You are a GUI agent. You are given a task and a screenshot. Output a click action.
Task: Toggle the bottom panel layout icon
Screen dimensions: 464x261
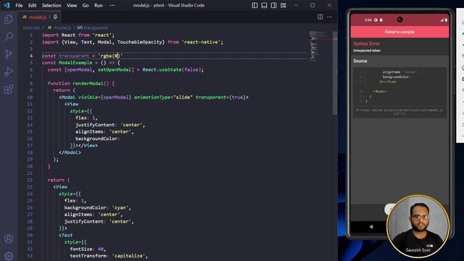[264, 5]
